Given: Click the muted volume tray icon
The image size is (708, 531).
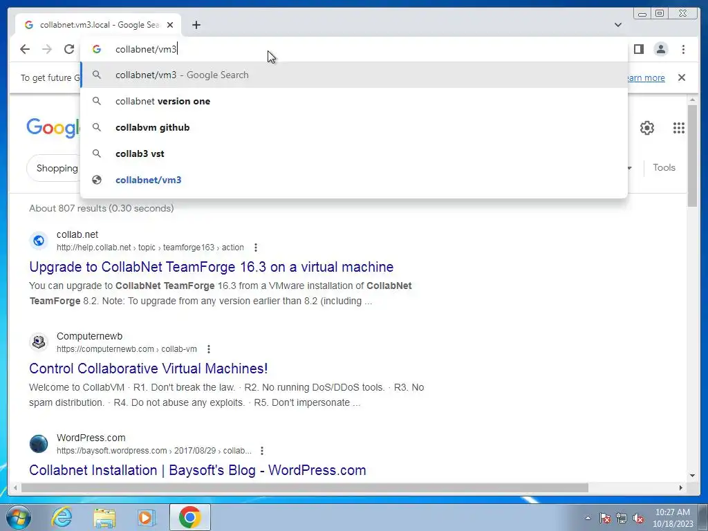Looking at the screenshot, I should pos(638,518).
